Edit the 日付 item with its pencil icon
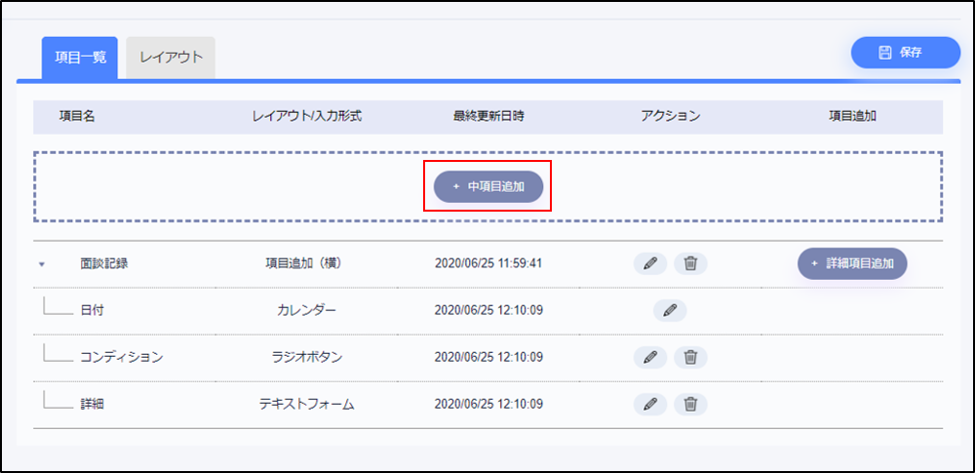Image resolution: width=975 pixels, height=473 pixels. coord(670,310)
